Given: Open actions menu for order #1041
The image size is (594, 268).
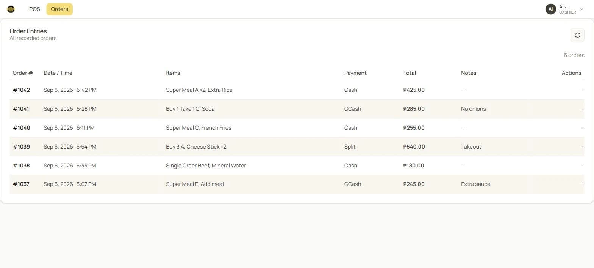Looking at the screenshot, I should 582,109.
